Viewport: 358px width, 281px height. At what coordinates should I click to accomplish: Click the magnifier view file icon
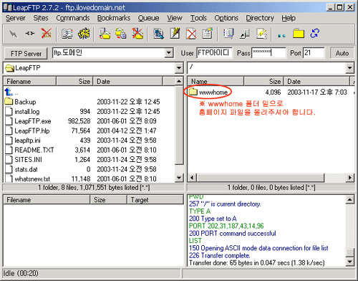158,34
